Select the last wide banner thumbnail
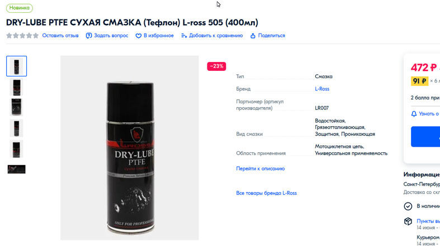 pyautogui.click(x=17, y=169)
